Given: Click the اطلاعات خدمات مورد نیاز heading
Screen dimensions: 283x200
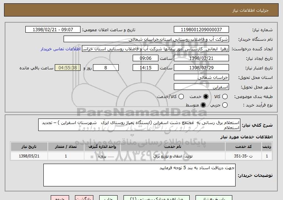Looking at the screenshot, I should click(247, 137).
